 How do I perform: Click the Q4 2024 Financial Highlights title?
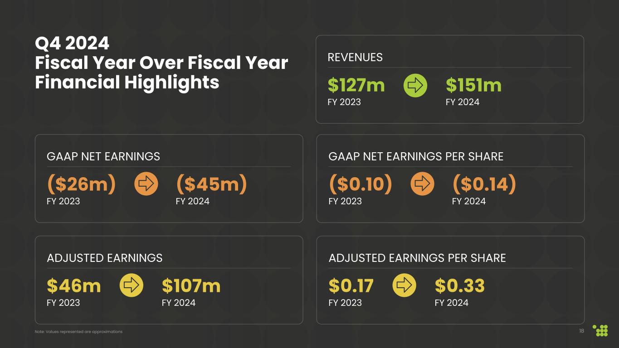[x=161, y=63]
